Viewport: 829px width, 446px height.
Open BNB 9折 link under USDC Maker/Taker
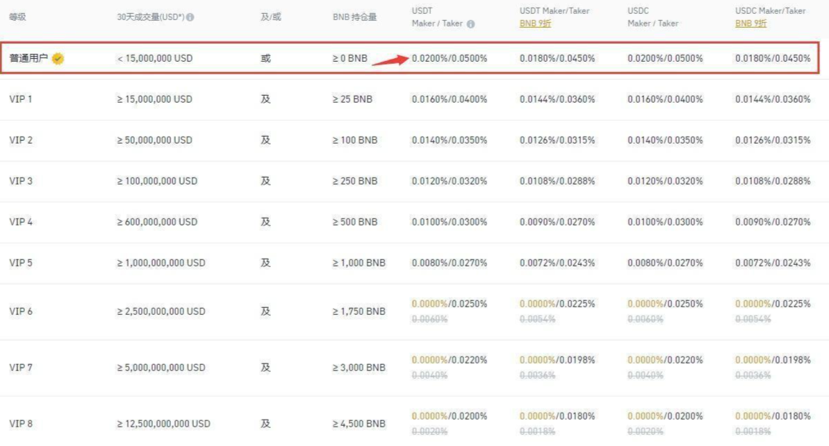click(x=750, y=24)
